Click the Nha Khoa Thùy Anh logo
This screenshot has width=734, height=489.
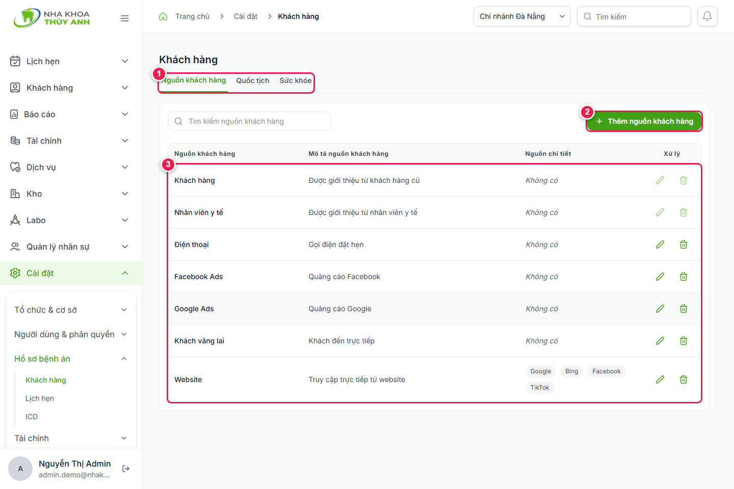(x=51, y=18)
